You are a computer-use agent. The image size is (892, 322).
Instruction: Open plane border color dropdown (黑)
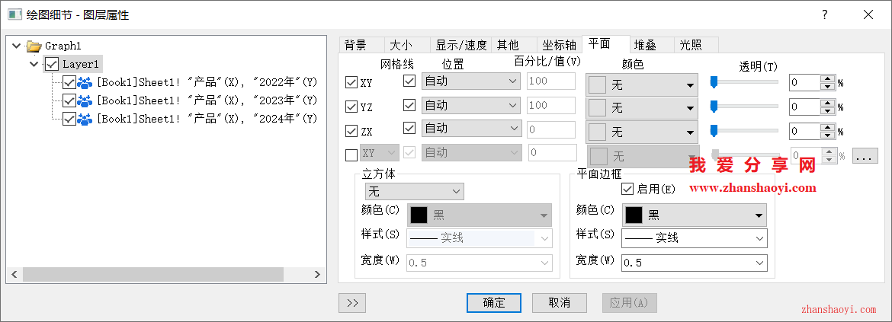(694, 215)
